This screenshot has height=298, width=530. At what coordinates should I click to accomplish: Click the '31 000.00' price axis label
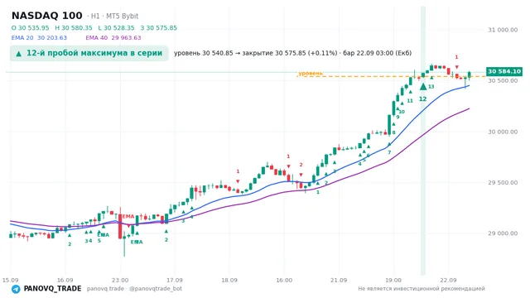click(503, 30)
